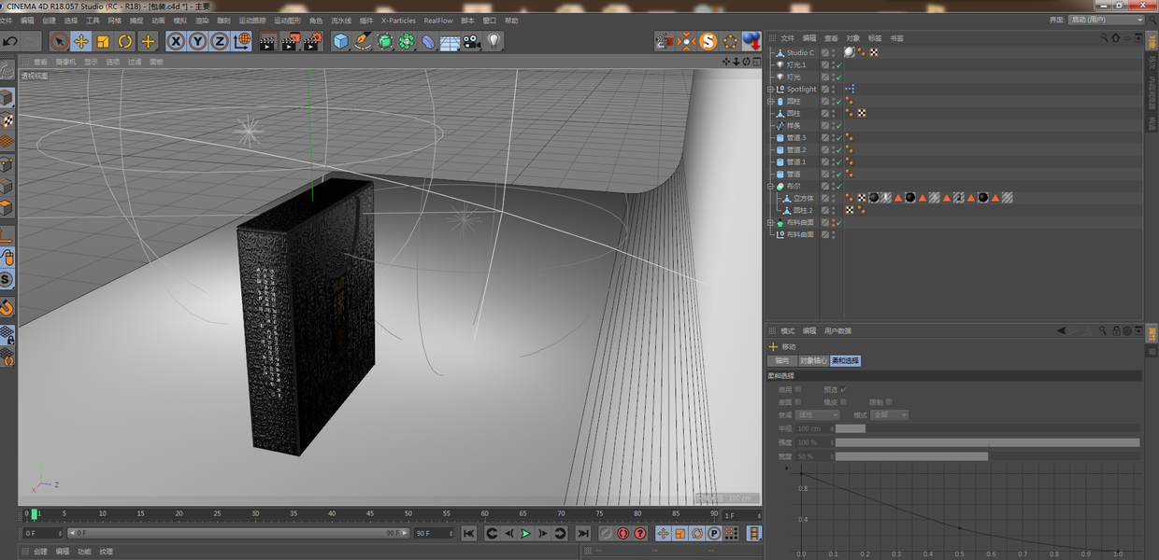Image resolution: width=1159 pixels, height=560 pixels.
Task: Click the search icon in Object Manager
Action: [x=1104, y=38]
